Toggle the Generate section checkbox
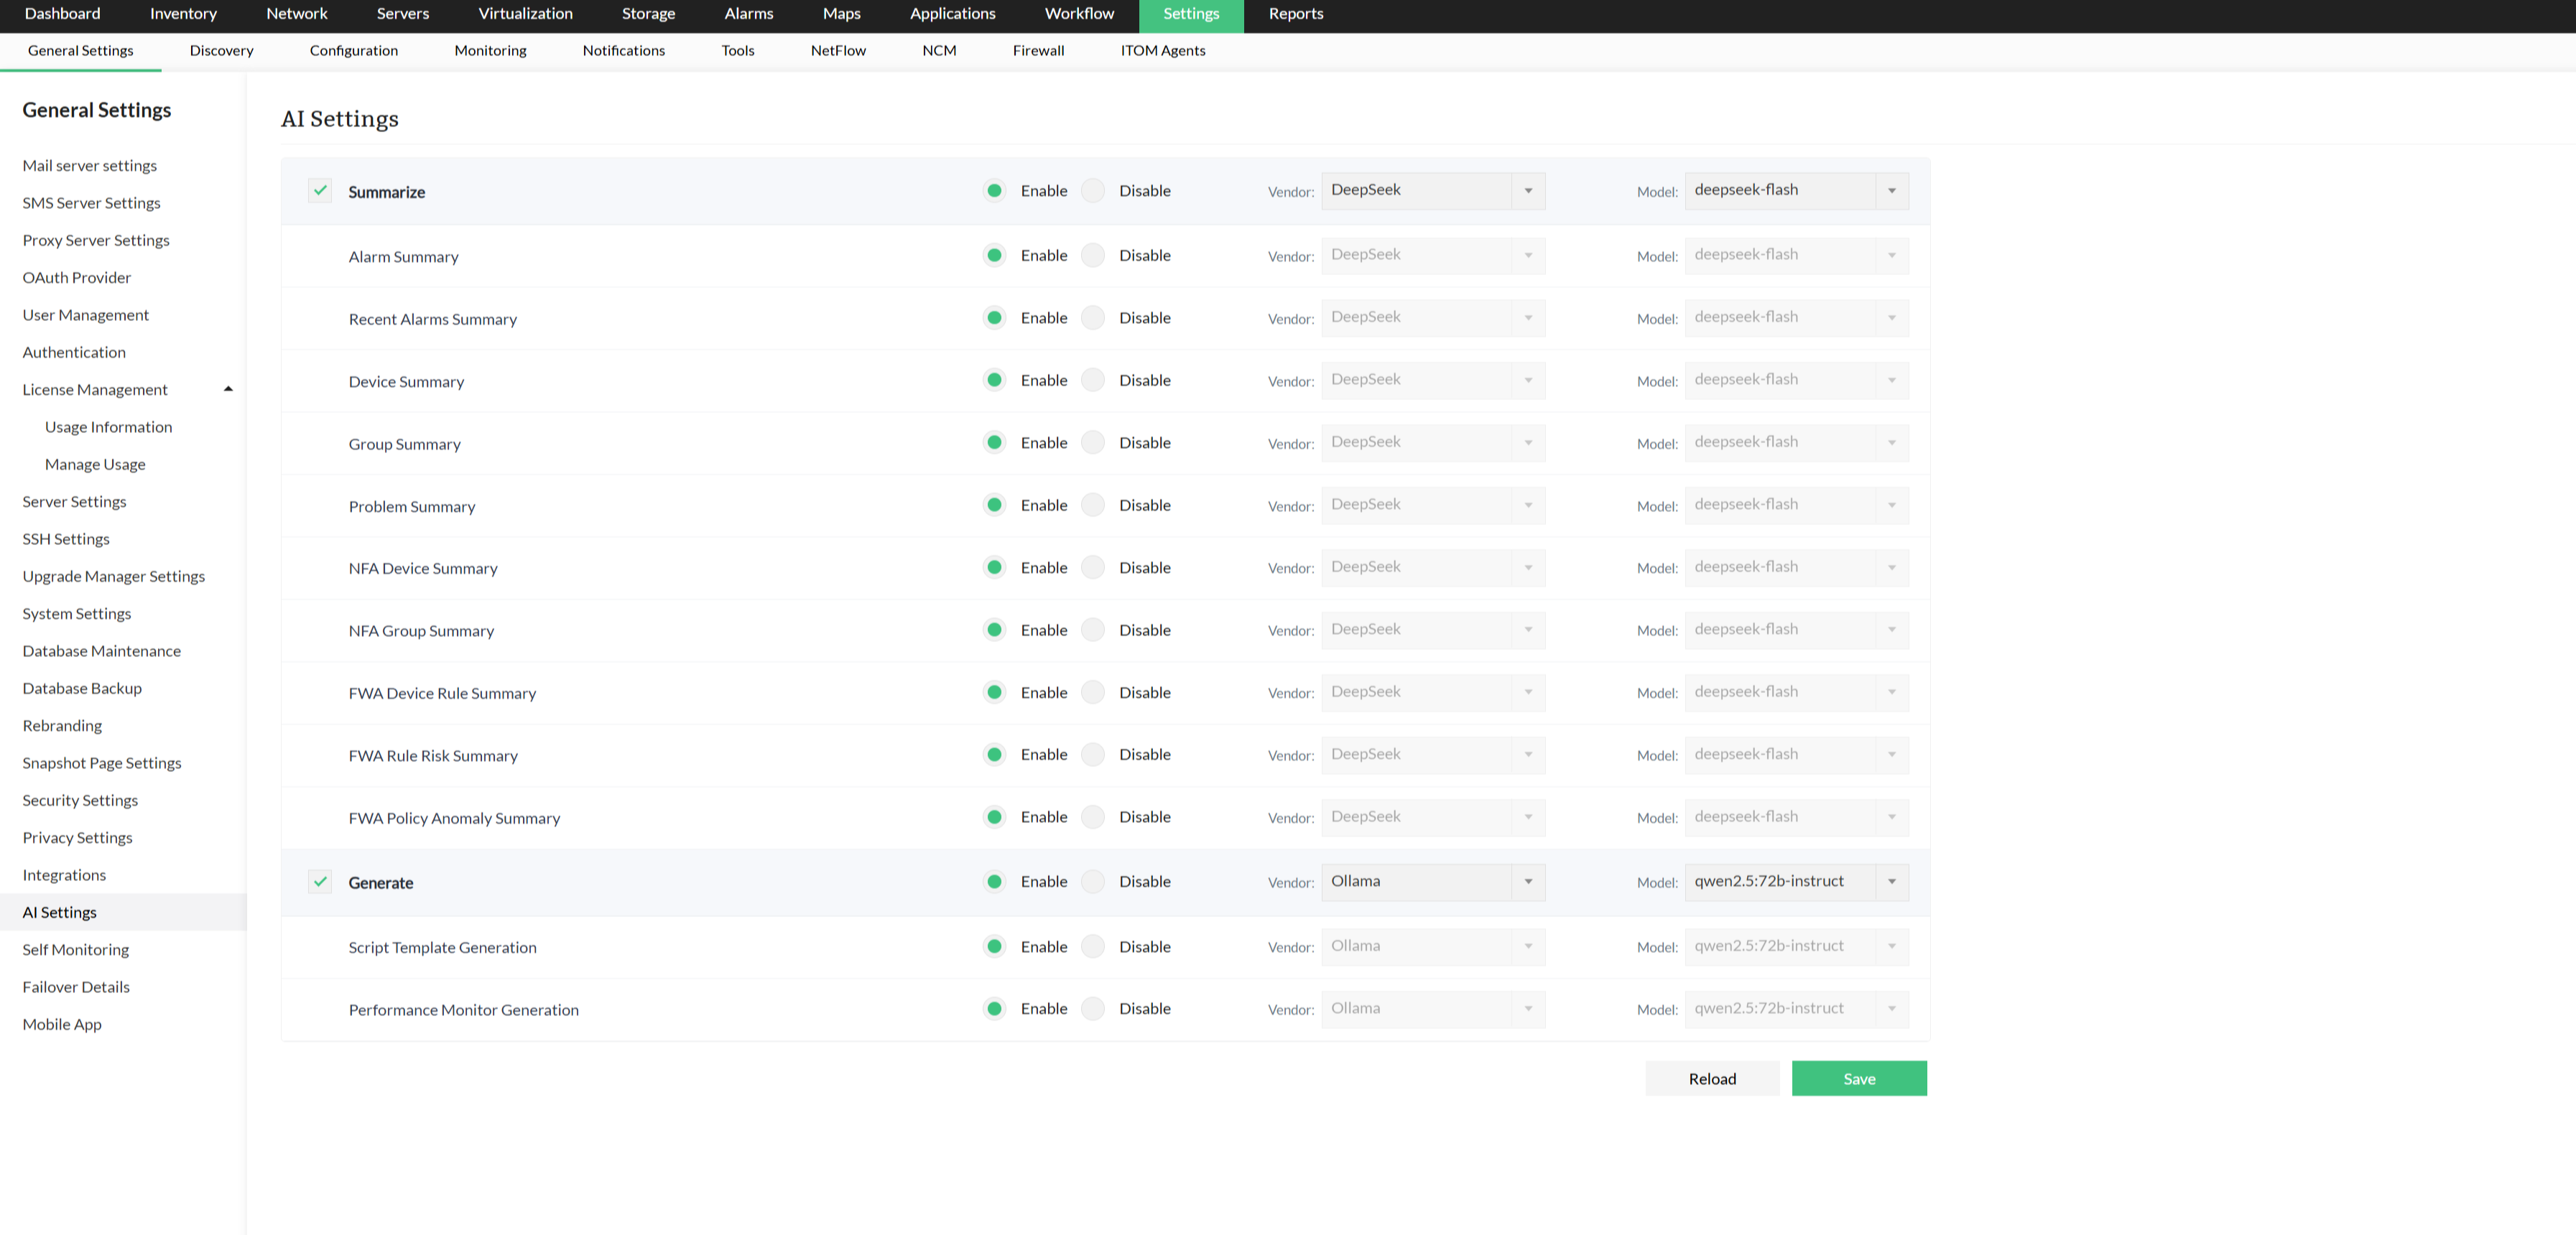The image size is (2576, 1235). click(x=320, y=881)
